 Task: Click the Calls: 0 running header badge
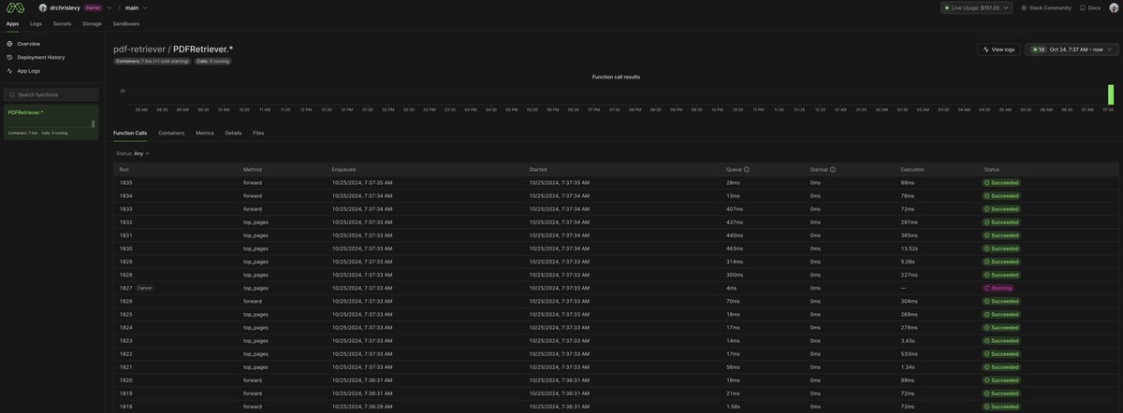coord(212,61)
